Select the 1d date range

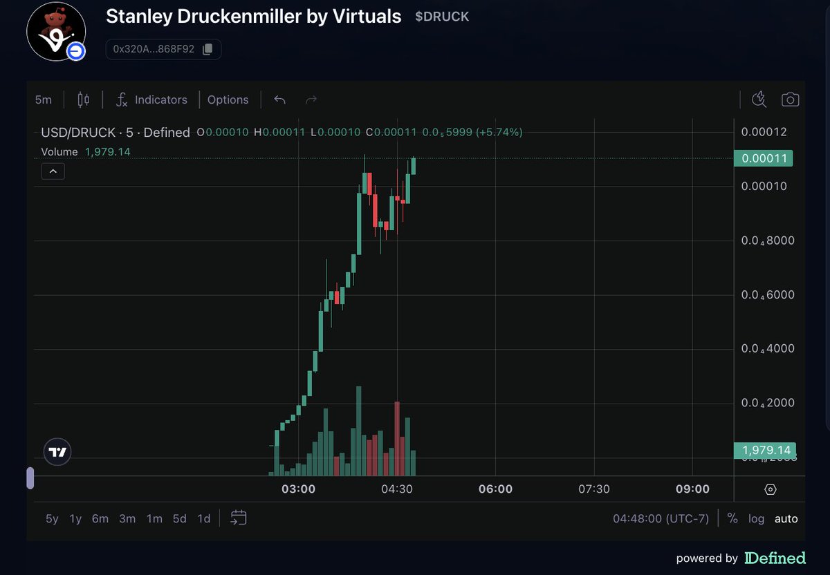(x=204, y=518)
